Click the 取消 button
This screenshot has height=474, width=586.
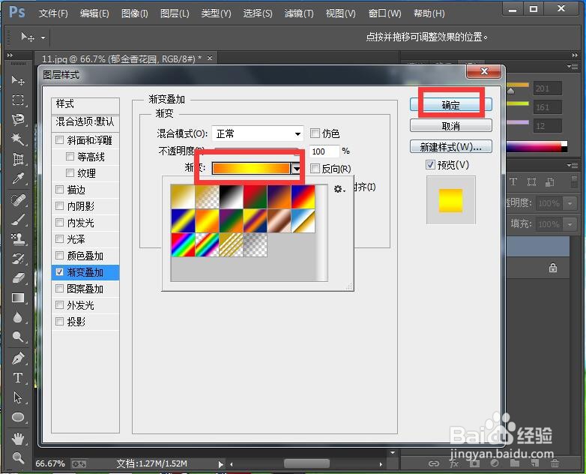[x=450, y=126]
